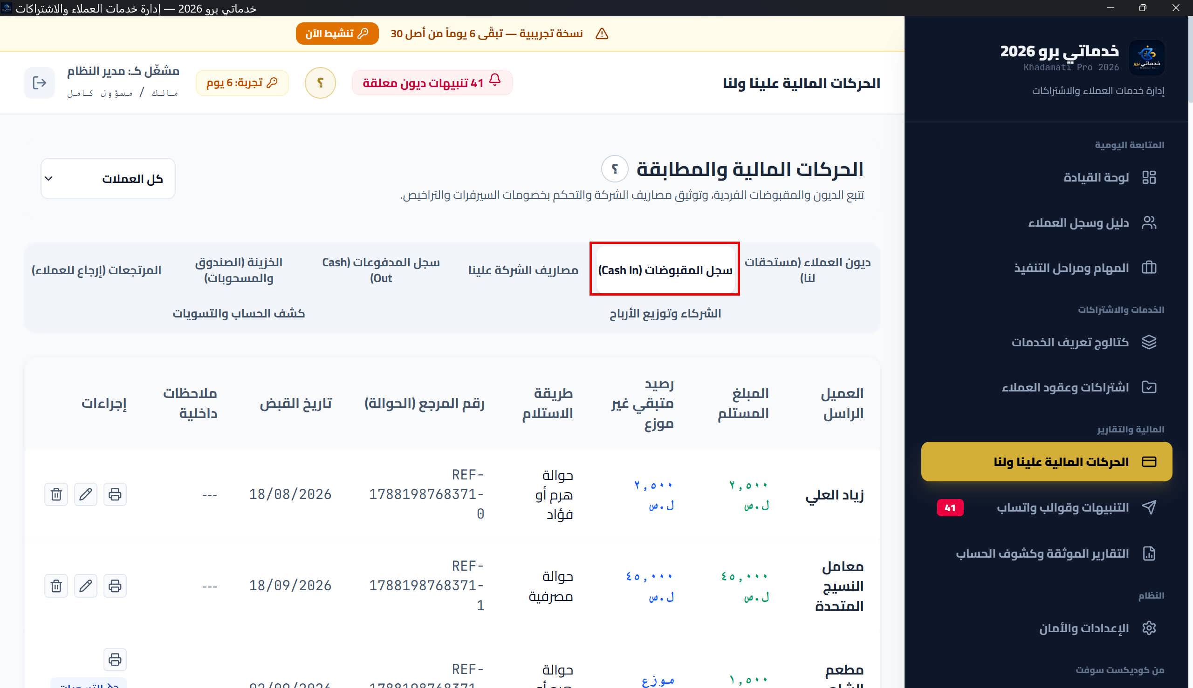Open لوحة القيادة dashboard in sidebar
The height and width of the screenshot is (688, 1193).
tap(1046, 178)
